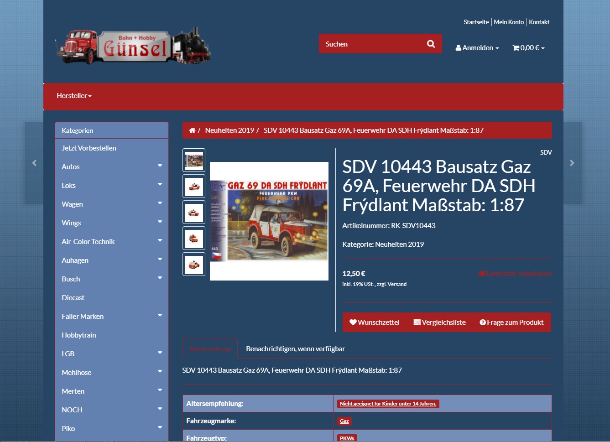Expand the Faller Marken category arrow
Viewport: 610px width, 442px height.
pos(160,315)
